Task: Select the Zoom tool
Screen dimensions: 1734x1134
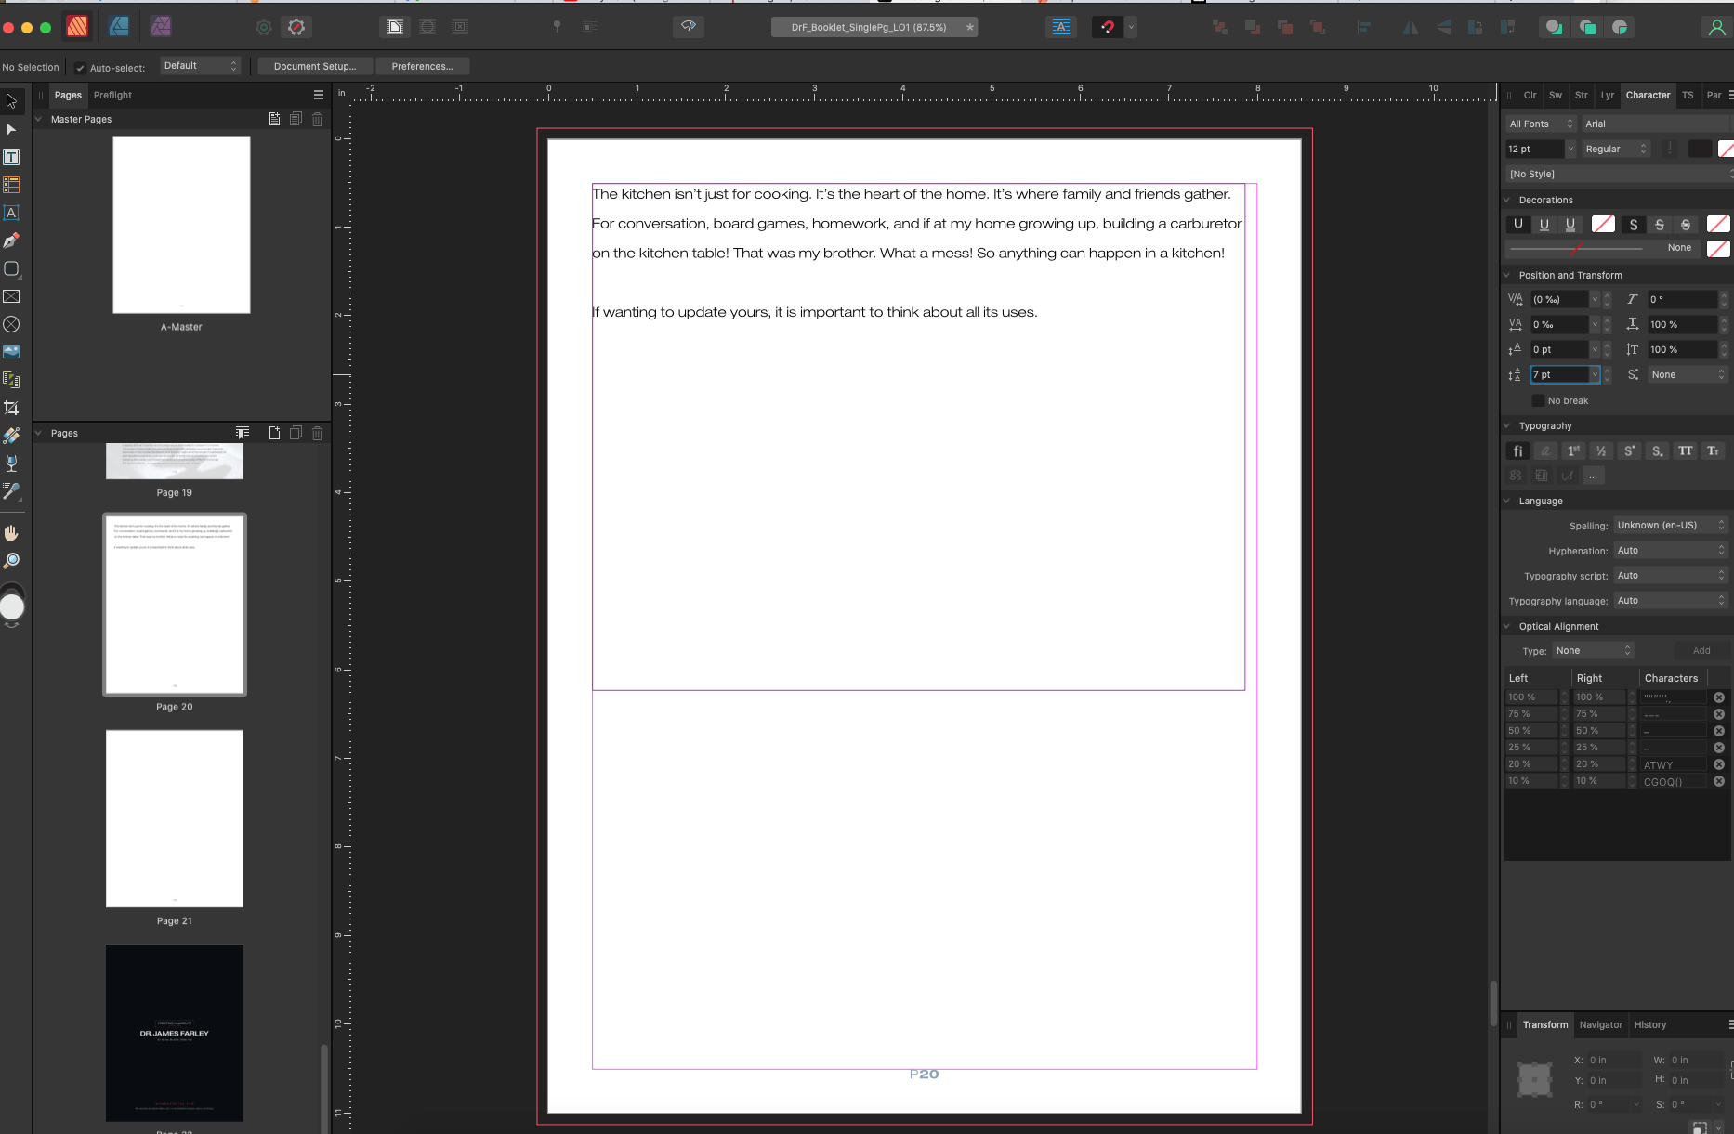Action: pos(11,559)
